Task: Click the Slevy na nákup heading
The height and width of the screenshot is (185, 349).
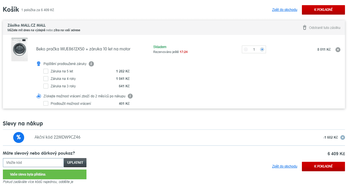Action: coord(23,123)
